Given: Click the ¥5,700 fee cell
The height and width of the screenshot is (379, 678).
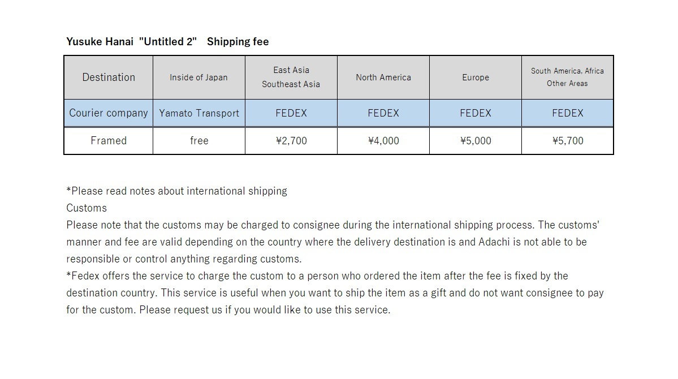Looking at the screenshot, I should point(567,141).
